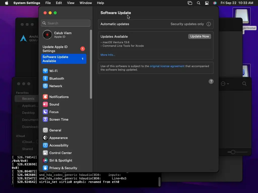258x193 pixels.
Task: Open the Focus moon icon
Action: coord(45,112)
